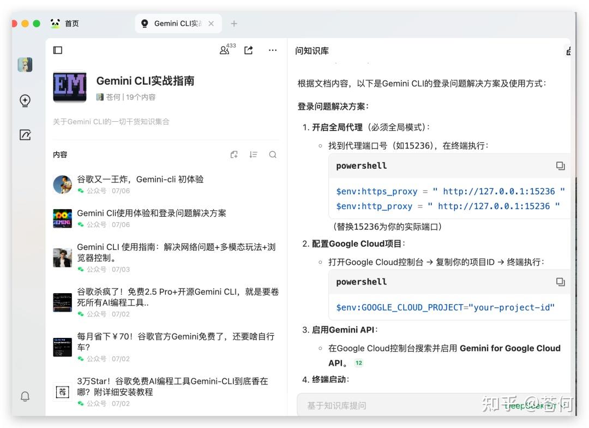Screen dimensions: 589x428
Task: View the 433 knowledge base followers
Action: click(226, 50)
